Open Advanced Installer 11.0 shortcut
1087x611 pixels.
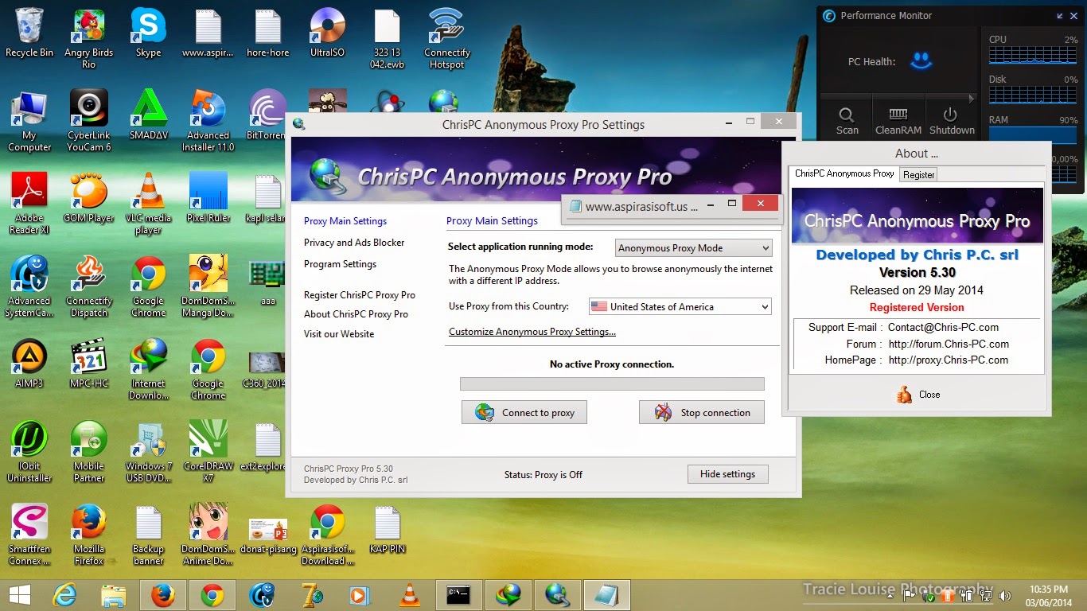(208, 122)
